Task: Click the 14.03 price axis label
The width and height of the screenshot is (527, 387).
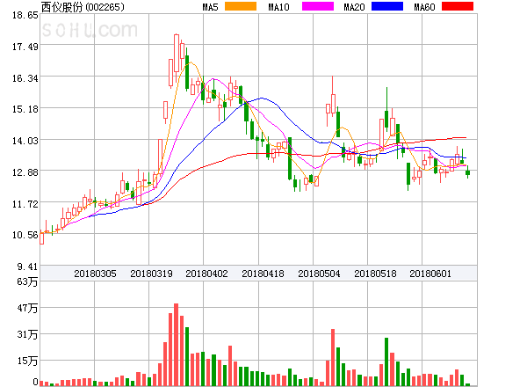Action: pyautogui.click(x=25, y=141)
